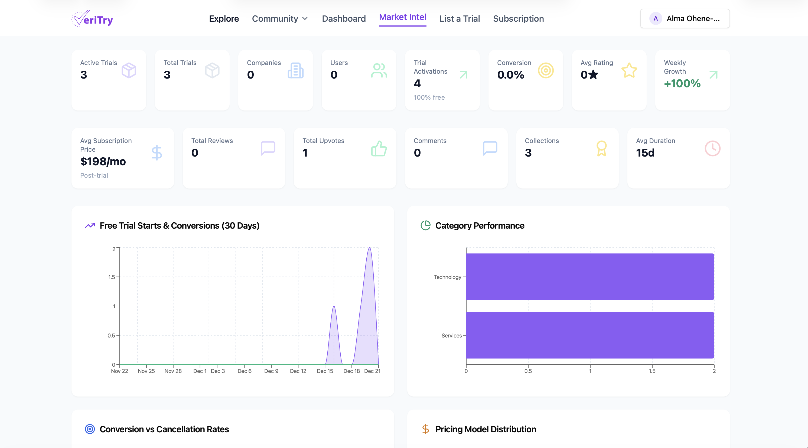The height and width of the screenshot is (448, 808).
Task: Click the Users people icon
Action: point(379,70)
